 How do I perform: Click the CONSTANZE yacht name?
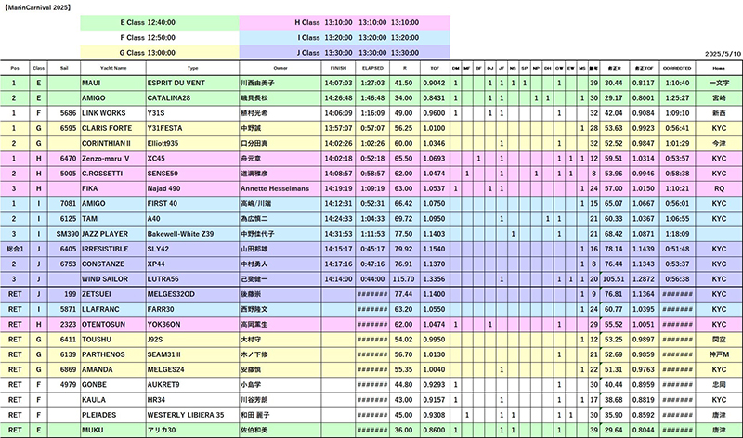103,264
